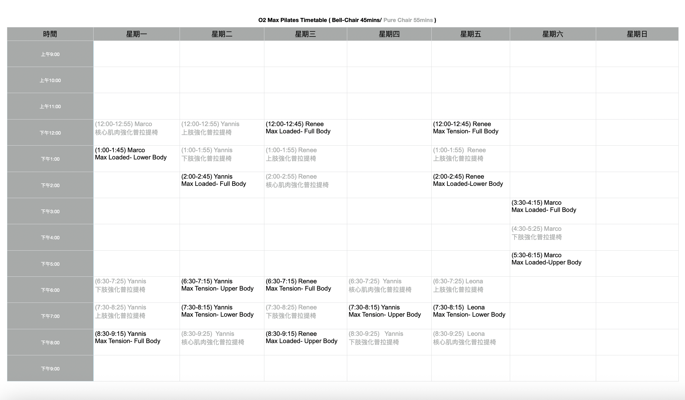Select the 星期一 column header
This screenshot has height=400, width=685.
[136, 34]
